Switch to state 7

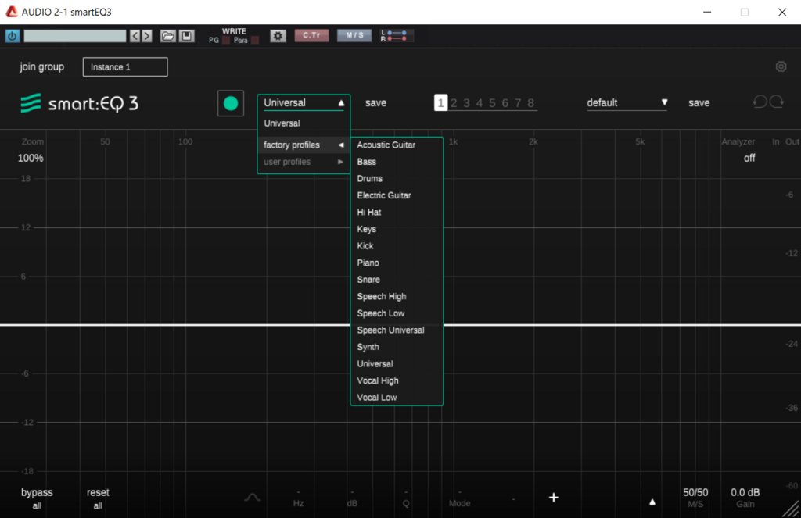click(x=518, y=103)
